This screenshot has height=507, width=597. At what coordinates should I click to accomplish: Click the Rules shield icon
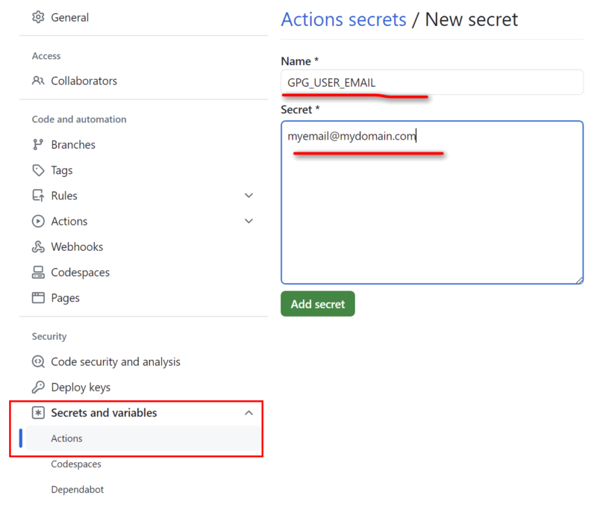click(x=39, y=195)
